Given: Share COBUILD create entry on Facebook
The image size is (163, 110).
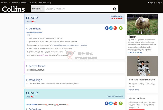Looking at the screenshot, I should [107, 103].
